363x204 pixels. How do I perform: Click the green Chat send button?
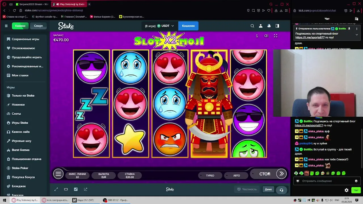click(356, 190)
